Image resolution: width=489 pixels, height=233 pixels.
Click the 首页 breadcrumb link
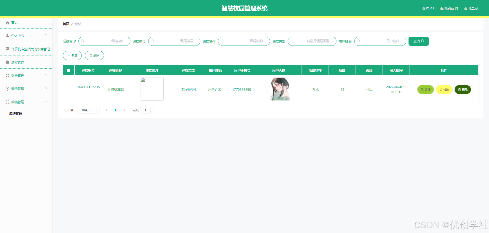pyautogui.click(x=66, y=24)
